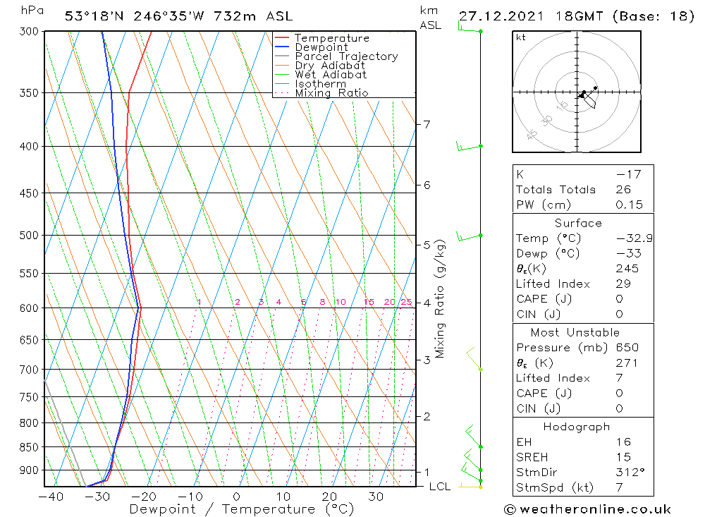Click the 'Surface' section header
The image size is (705, 517).
pyautogui.click(x=578, y=224)
